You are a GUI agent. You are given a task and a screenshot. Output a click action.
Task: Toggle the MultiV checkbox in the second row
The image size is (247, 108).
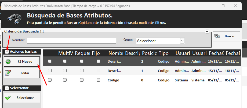point(65,71)
